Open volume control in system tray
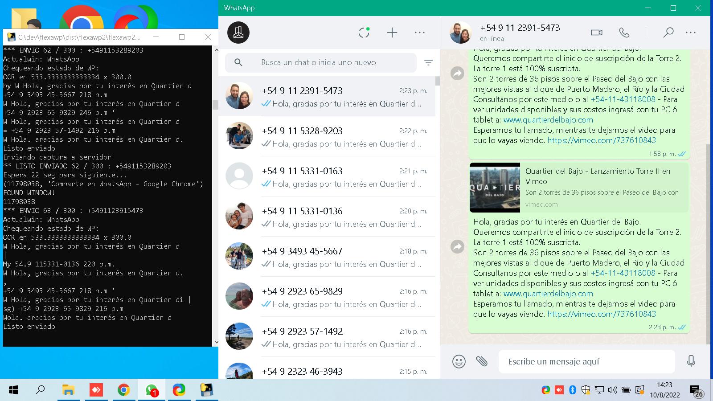The height and width of the screenshot is (401, 713). click(613, 390)
